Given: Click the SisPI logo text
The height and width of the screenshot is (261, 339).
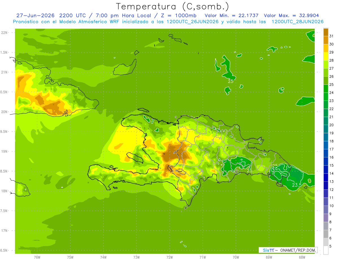Looking at the screenshot, I should (x=268, y=250).
